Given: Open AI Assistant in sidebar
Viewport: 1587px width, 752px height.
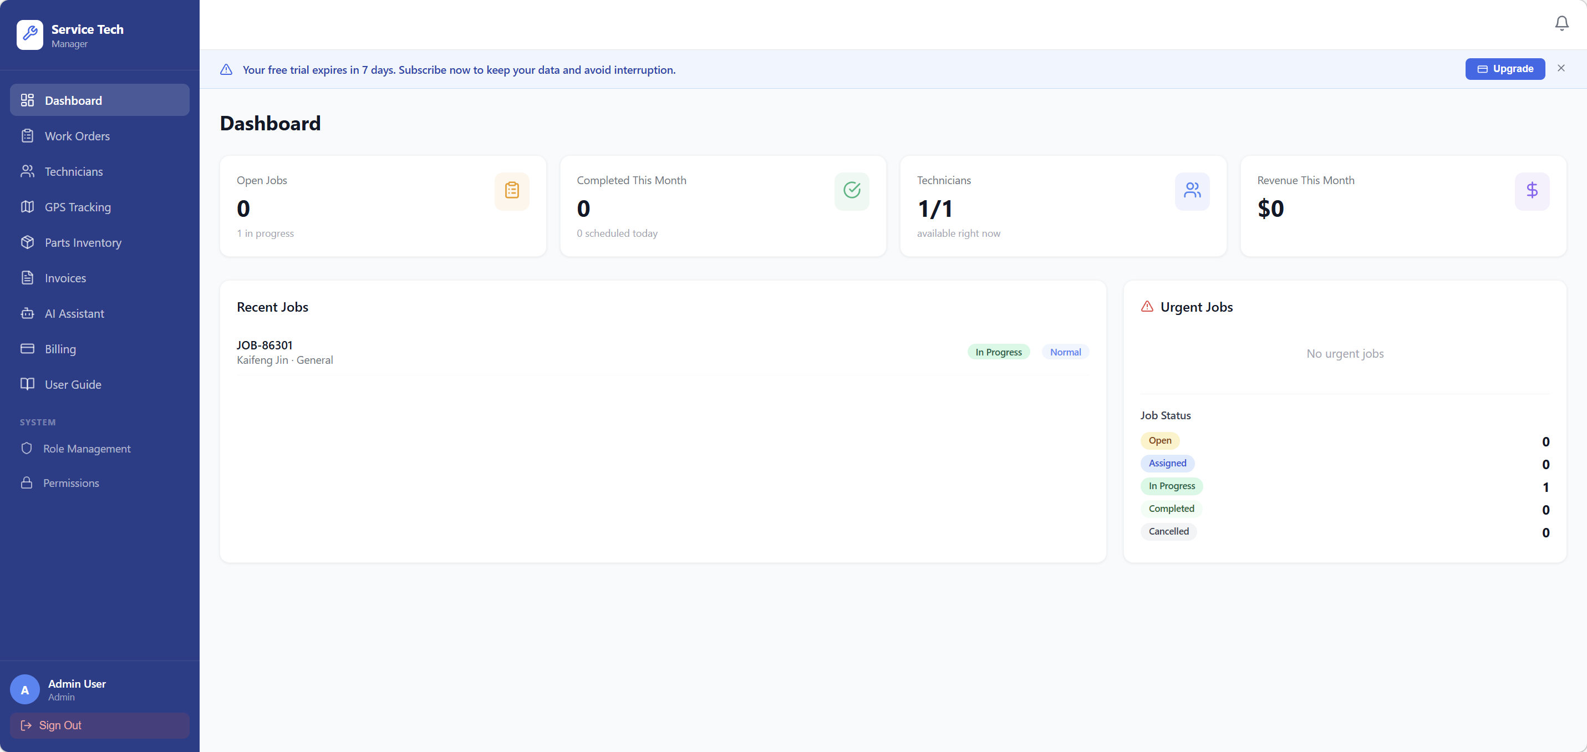Looking at the screenshot, I should click(74, 314).
